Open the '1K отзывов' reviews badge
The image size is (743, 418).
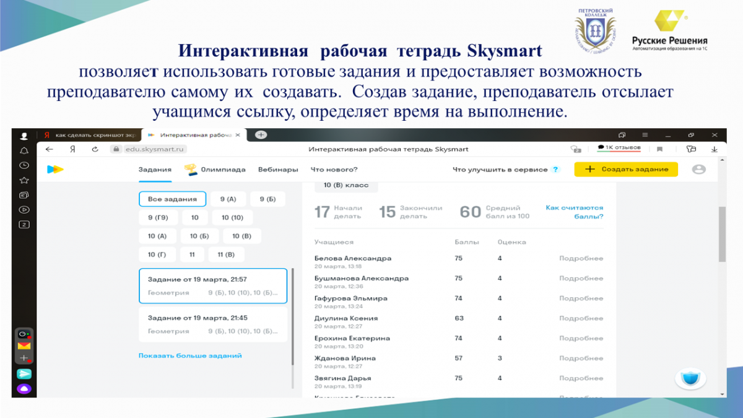point(619,148)
